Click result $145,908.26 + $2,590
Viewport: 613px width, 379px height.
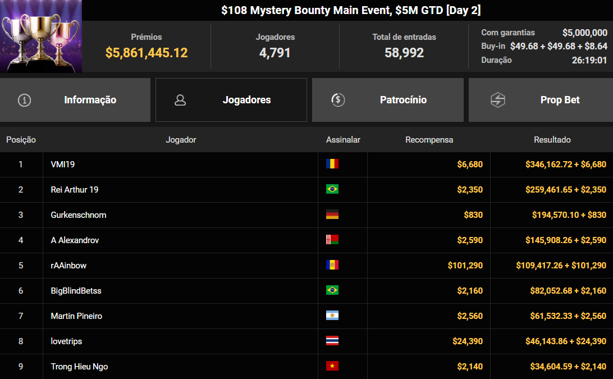[566, 240]
